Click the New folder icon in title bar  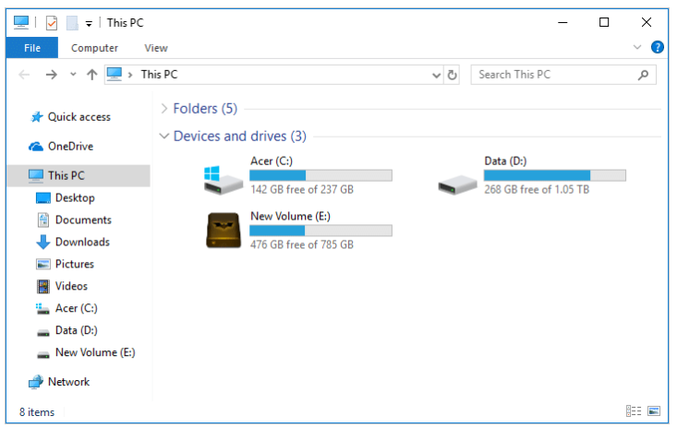point(72,23)
